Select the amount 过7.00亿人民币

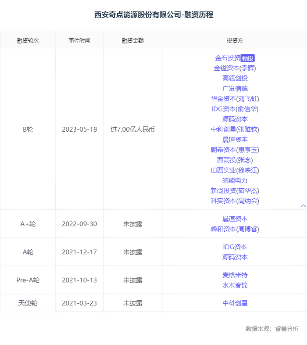(132, 129)
